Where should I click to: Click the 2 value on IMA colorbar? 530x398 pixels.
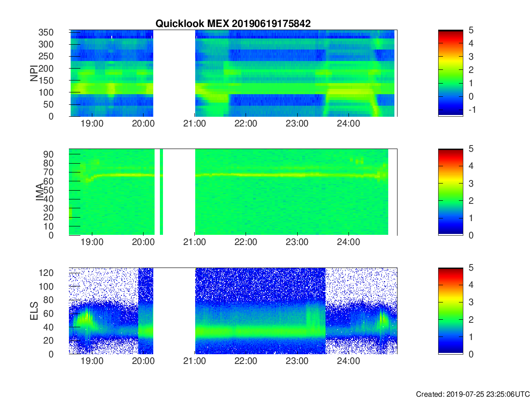pos(471,201)
